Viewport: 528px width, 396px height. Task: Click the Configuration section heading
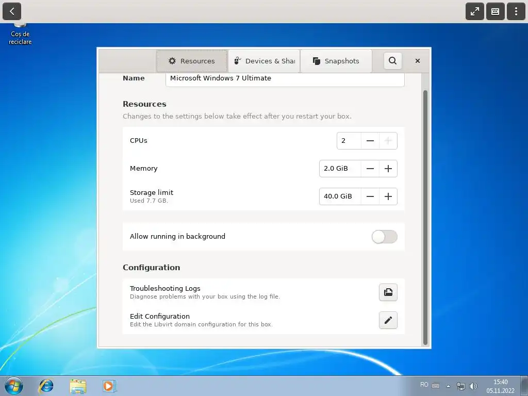[x=152, y=268]
